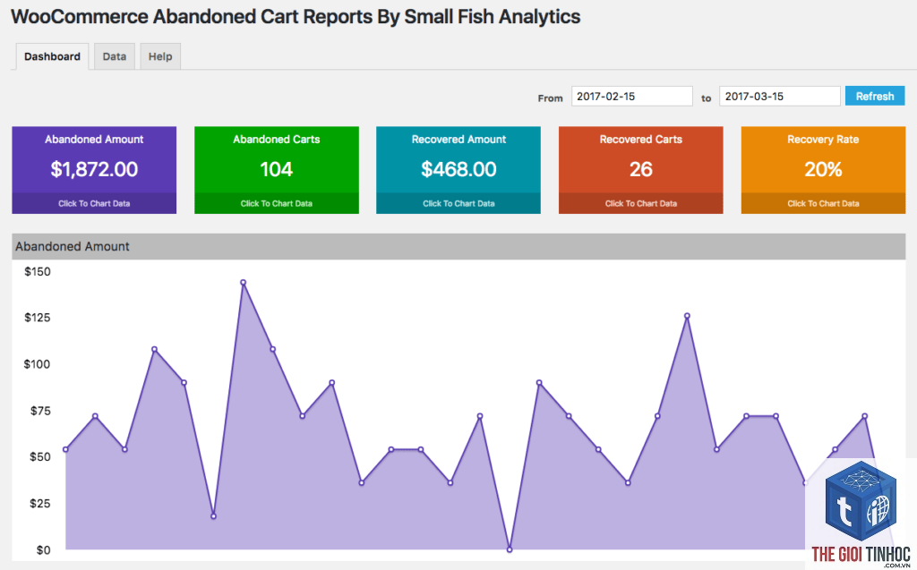Select the green Abandoned Carts card

(x=277, y=170)
